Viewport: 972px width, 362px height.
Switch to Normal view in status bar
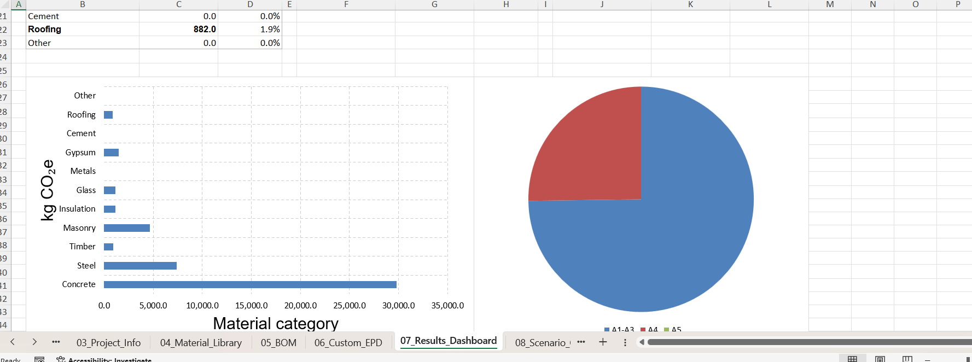pyautogui.click(x=852, y=359)
